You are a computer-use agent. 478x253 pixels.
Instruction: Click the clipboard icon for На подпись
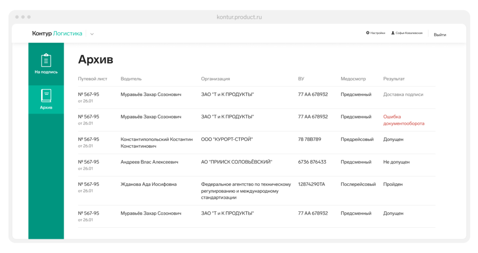click(46, 61)
